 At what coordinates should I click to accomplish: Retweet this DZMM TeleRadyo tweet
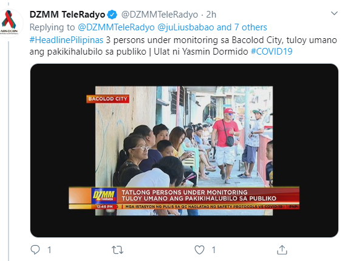pos(117,250)
